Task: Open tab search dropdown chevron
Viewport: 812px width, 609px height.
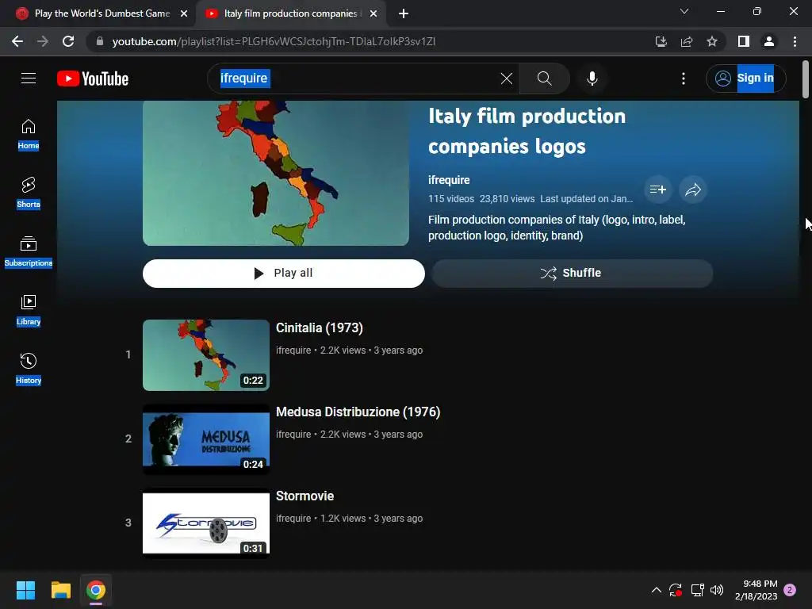Action: point(684,11)
